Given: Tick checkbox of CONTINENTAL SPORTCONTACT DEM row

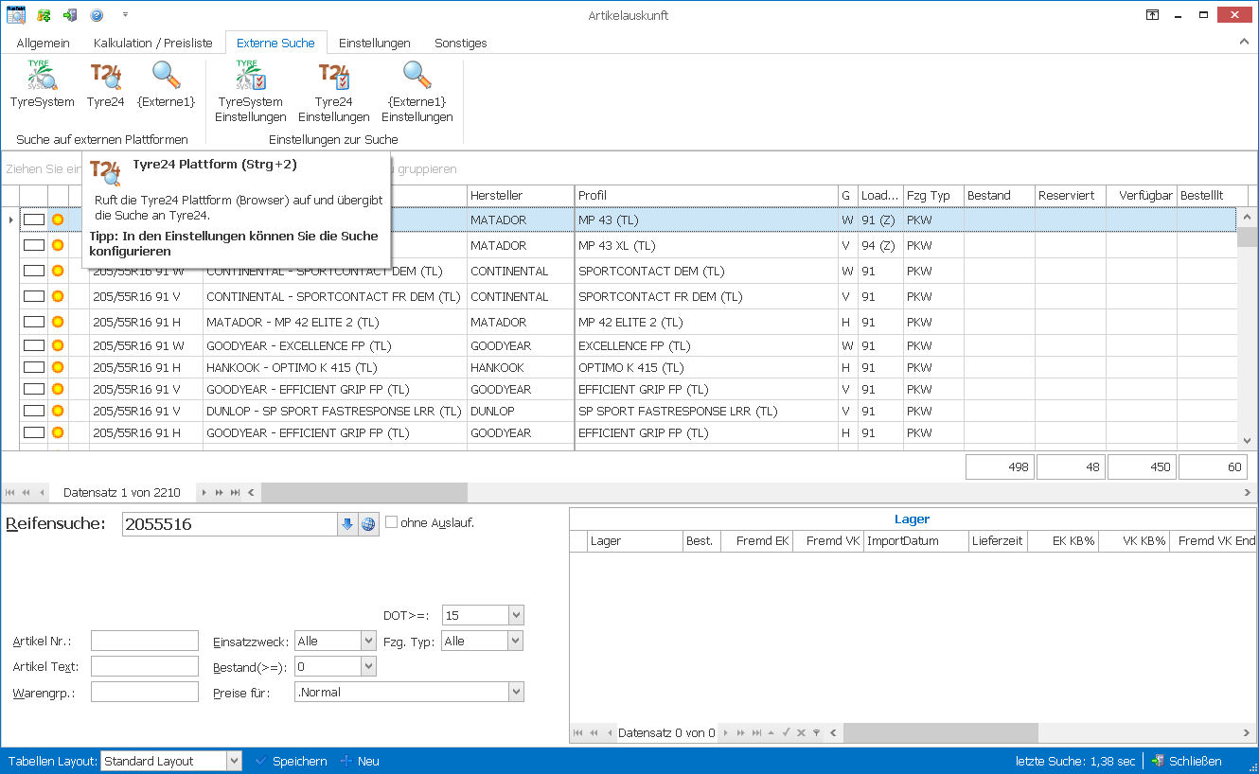Looking at the screenshot, I should point(34,271).
